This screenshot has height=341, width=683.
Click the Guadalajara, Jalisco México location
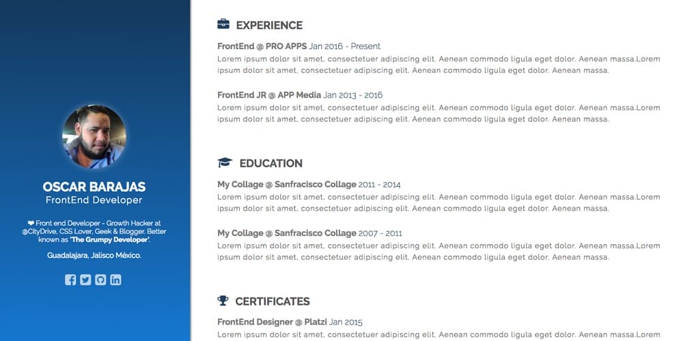94,256
